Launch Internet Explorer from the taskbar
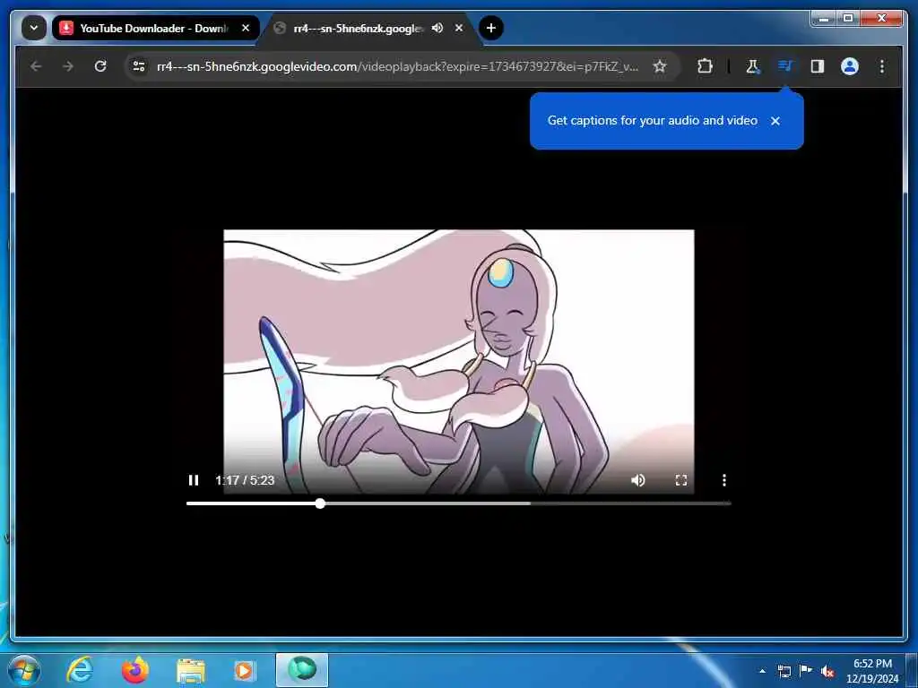918x688 pixels. 79,670
